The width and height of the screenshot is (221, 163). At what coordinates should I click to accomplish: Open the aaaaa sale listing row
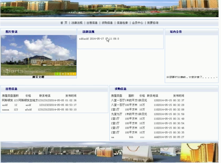[39, 110]
